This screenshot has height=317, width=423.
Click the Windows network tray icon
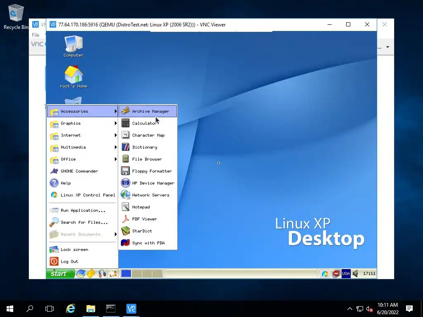pyautogui.click(x=360, y=309)
